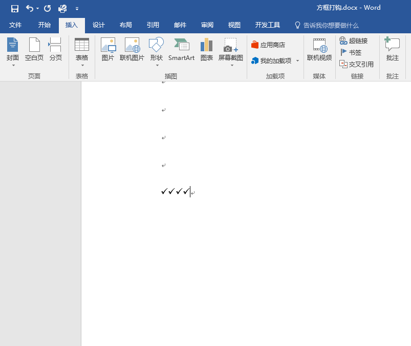
Task: Open the 文件 menu
Action: click(x=15, y=25)
